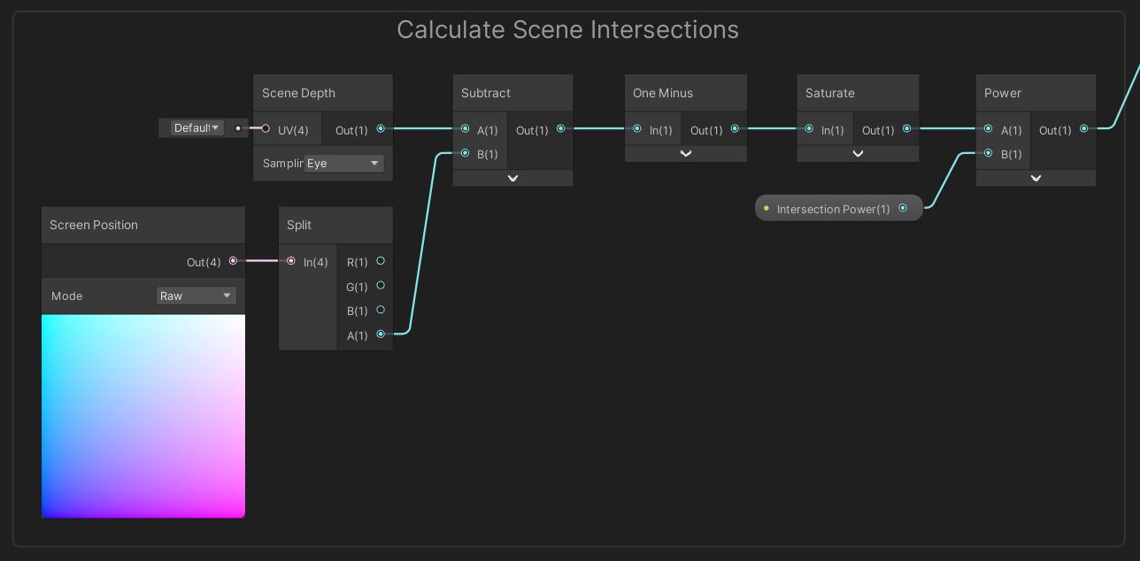The width and height of the screenshot is (1140, 561).
Task: Select the Saturate node by its title bar
Action: pyautogui.click(x=829, y=93)
